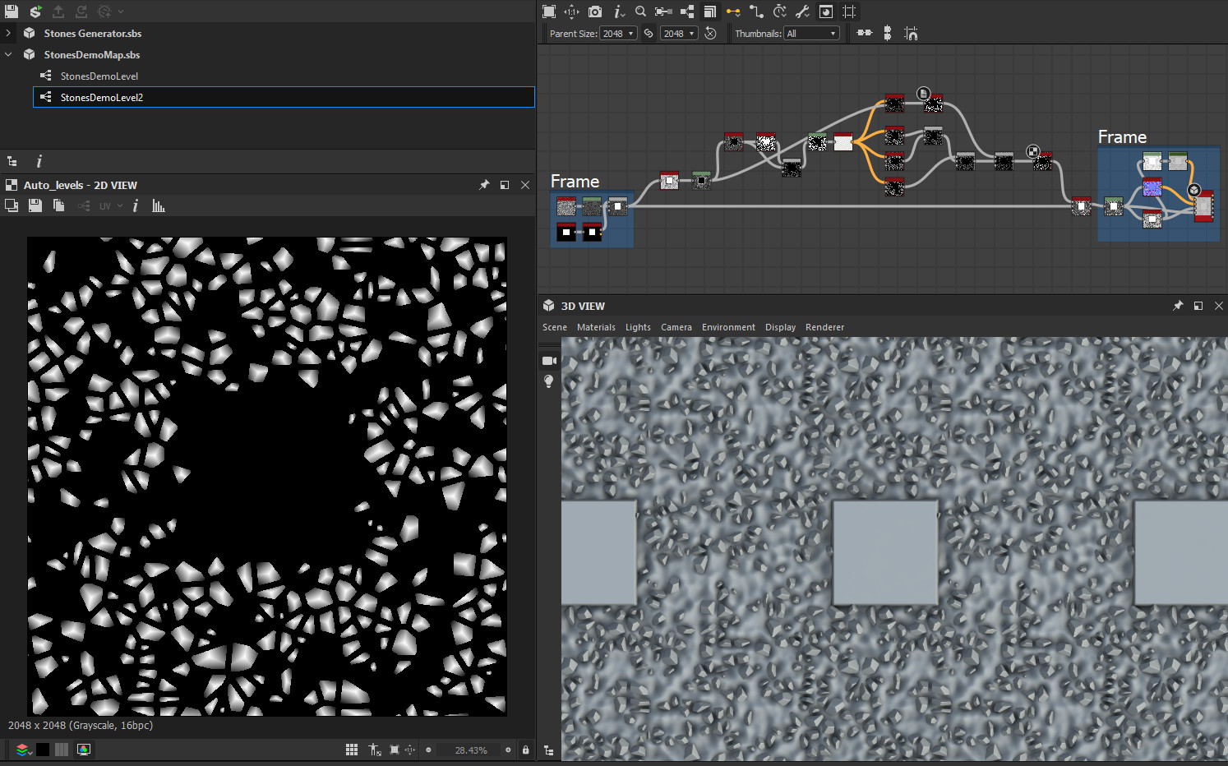Viewport: 1228px width, 766px height.
Task: Toggle the link between parent size fields
Action: pyautogui.click(x=649, y=33)
